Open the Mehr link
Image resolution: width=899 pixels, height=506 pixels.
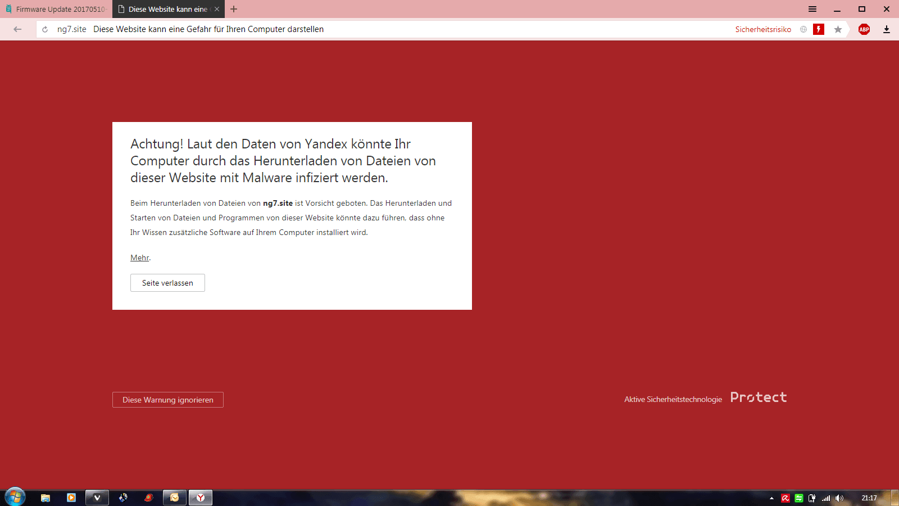click(x=140, y=257)
